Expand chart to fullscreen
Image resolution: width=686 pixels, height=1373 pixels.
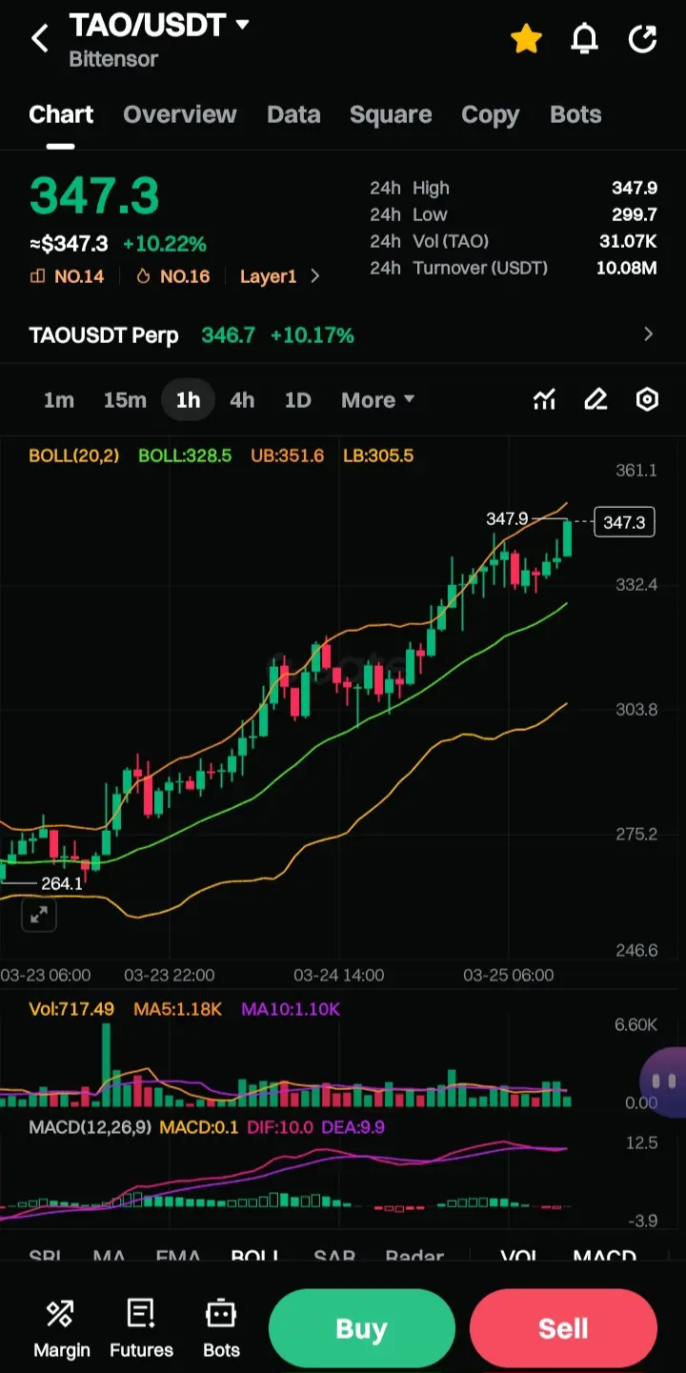[x=39, y=915]
